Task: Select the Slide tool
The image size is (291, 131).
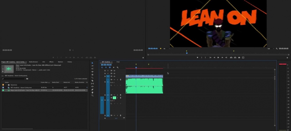Action: 92,86
